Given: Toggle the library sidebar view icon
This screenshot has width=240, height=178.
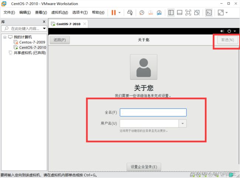Looking at the screenshot, I should (x=171, y=13).
